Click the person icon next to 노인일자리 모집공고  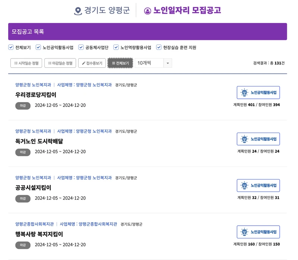coord(148,11)
